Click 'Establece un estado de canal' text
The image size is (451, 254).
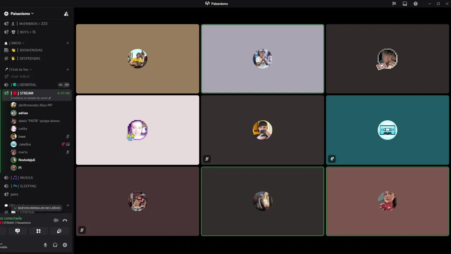point(29,98)
